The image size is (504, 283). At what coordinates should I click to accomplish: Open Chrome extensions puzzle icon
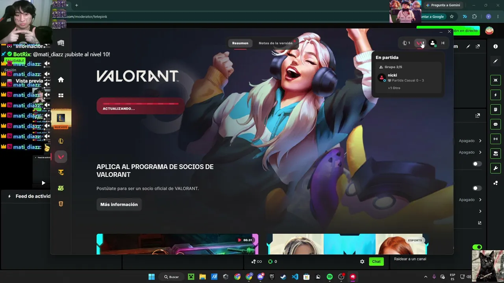pos(474,17)
